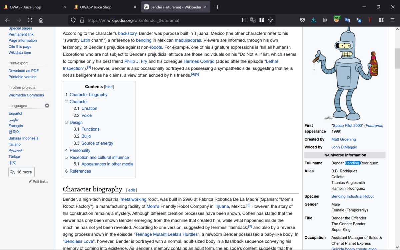Click the page vertical scrollbar thumb
Viewport: 400px width, 250px height.
point(397,58)
